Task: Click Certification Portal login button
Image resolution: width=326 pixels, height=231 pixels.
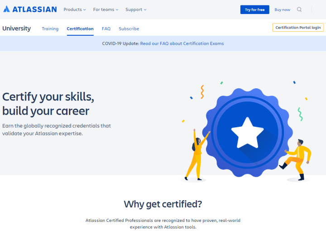Action: 298,28
